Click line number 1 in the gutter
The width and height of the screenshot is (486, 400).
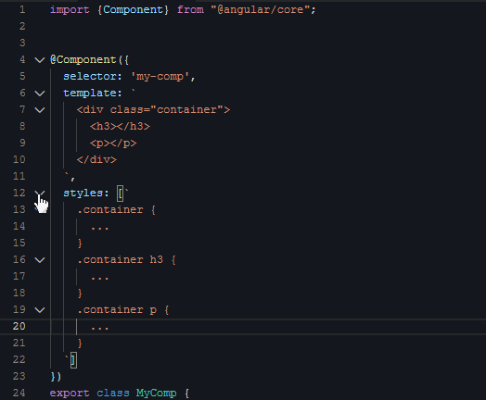[x=22, y=9]
